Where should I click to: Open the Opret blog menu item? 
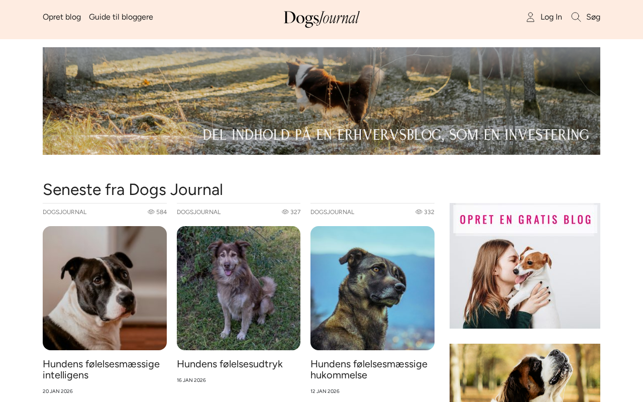[x=62, y=17]
